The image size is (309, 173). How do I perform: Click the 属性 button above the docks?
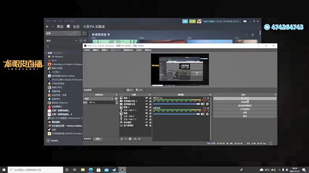point(130,90)
